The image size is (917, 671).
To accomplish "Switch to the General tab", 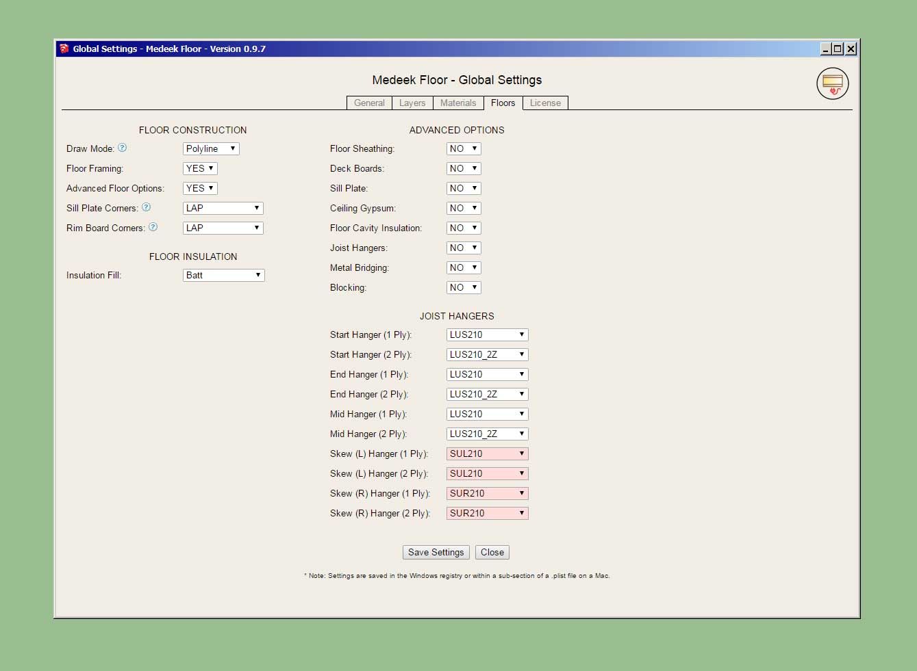I will coord(369,103).
